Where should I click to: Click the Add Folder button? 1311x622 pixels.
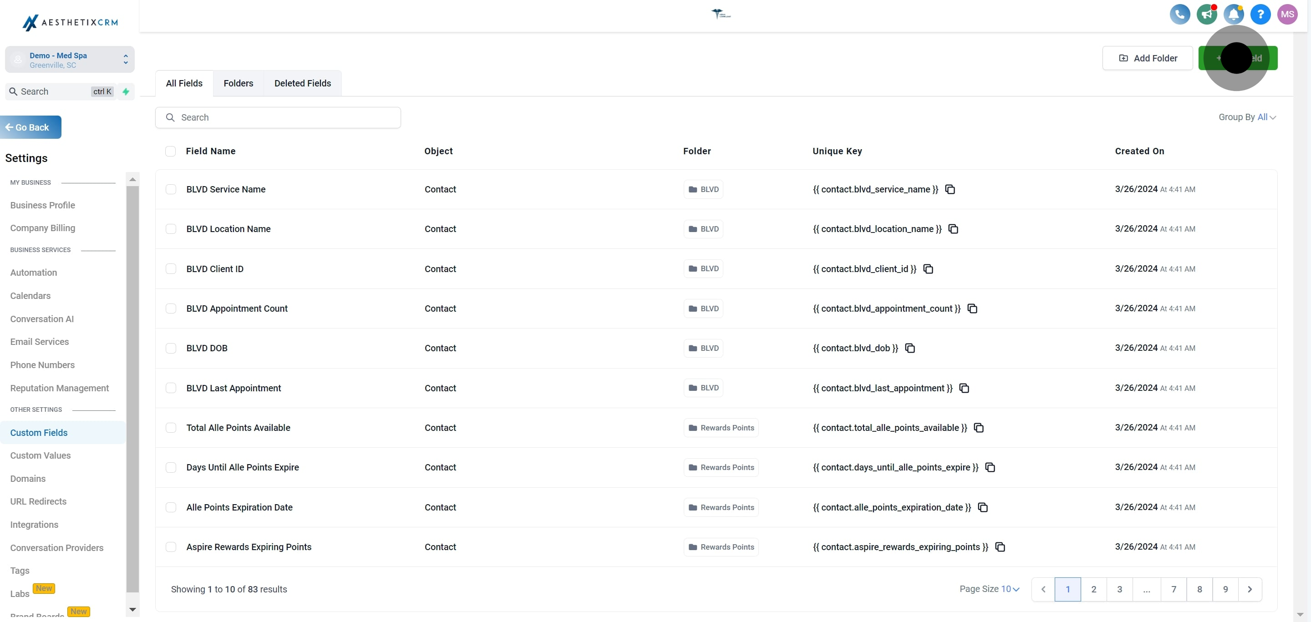pyautogui.click(x=1147, y=59)
